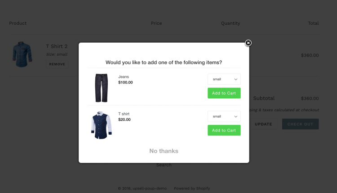Follow the Search footer link
This screenshot has width=337, height=193.
[164, 165]
